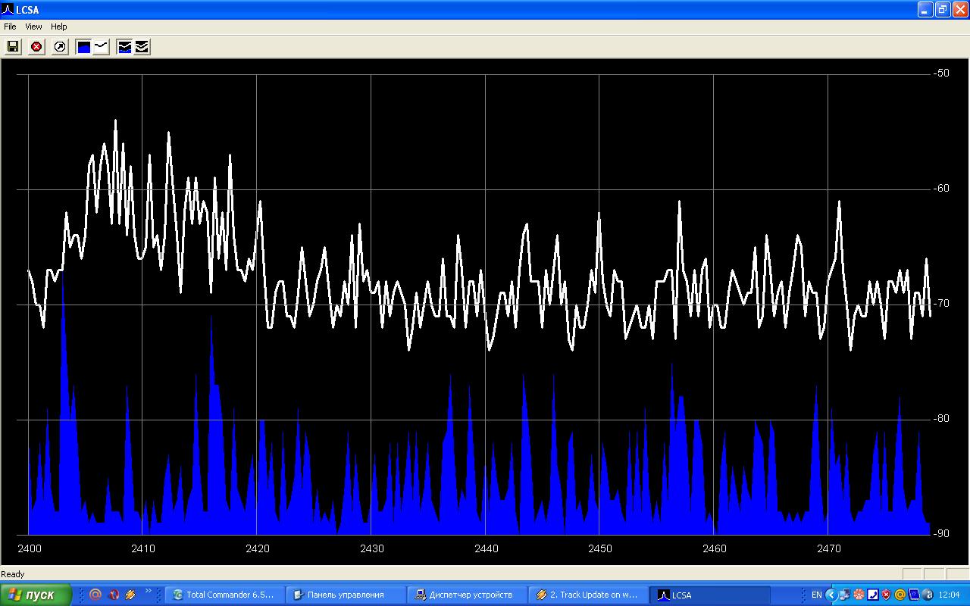The width and height of the screenshot is (970, 606).
Task: Click the 'Ready' status bar text
Action: point(13,574)
